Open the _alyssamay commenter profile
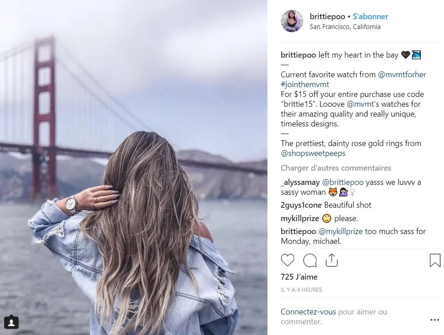Image resolution: width=444 pixels, height=335 pixels. pyautogui.click(x=300, y=182)
